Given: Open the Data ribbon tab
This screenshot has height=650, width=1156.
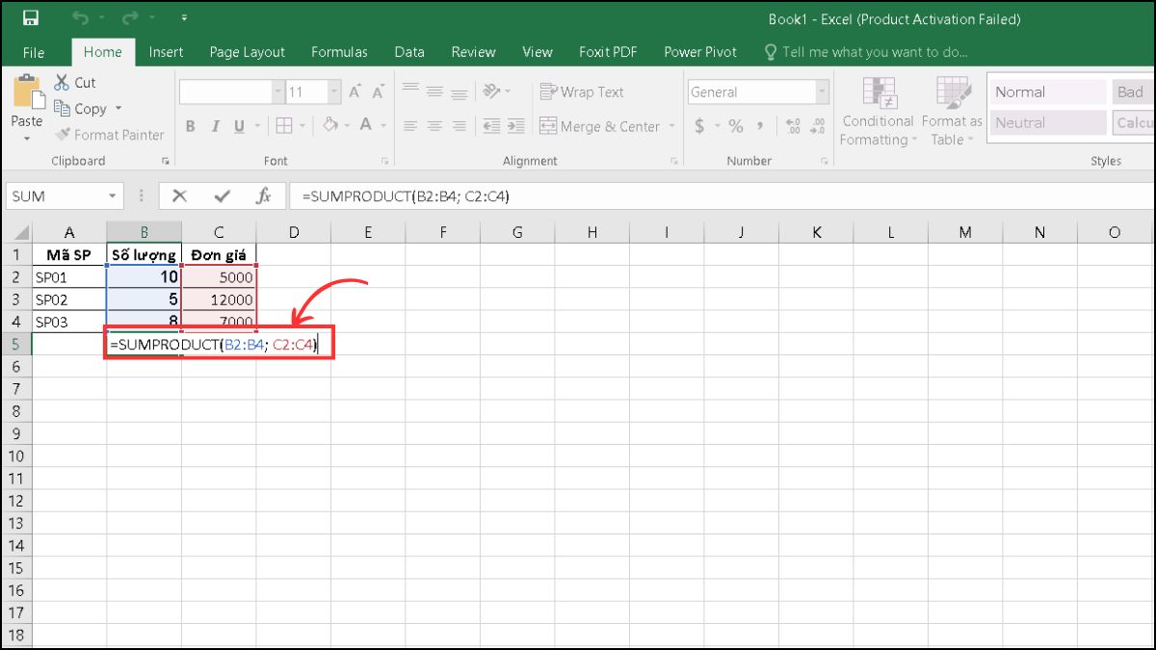Looking at the screenshot, I should (x=408, y=52).
